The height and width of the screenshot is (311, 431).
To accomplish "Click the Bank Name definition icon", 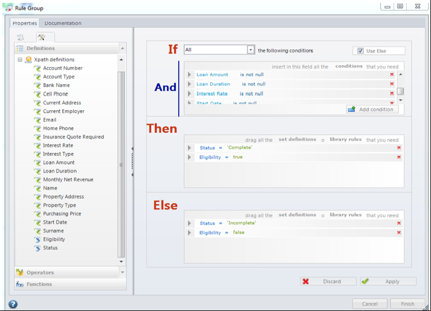I will (38, 85).
